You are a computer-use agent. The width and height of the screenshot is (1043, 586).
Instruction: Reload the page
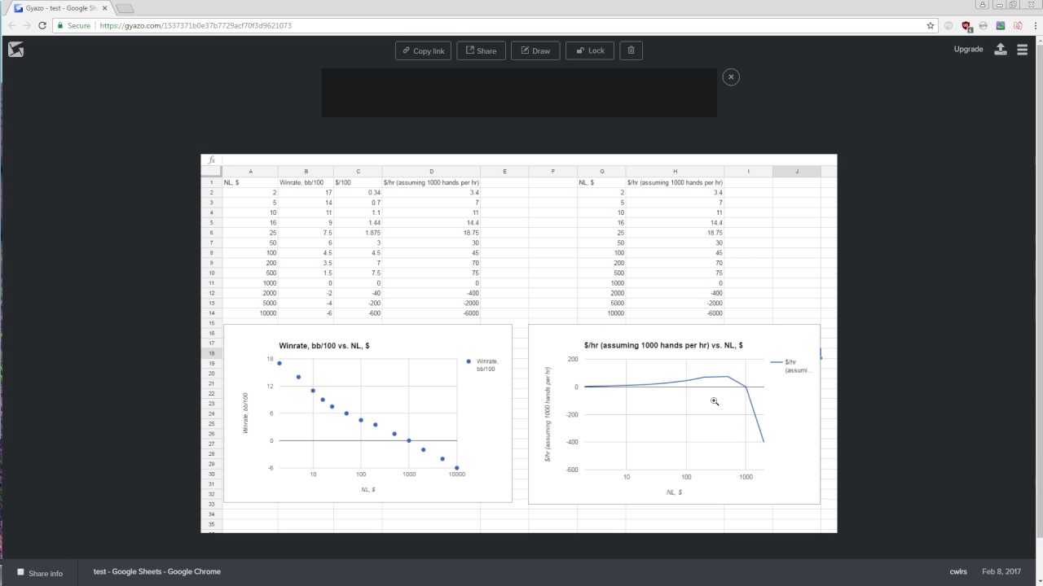42,25
